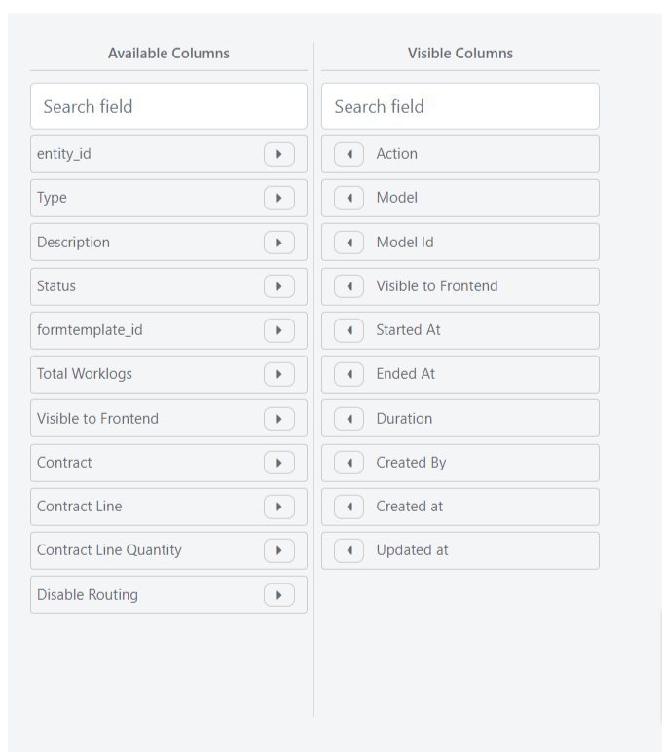Move formtemplate_id to visible with arrow
Screen dimensions: 662x752
pyautogui.click(x=279, y=330)
